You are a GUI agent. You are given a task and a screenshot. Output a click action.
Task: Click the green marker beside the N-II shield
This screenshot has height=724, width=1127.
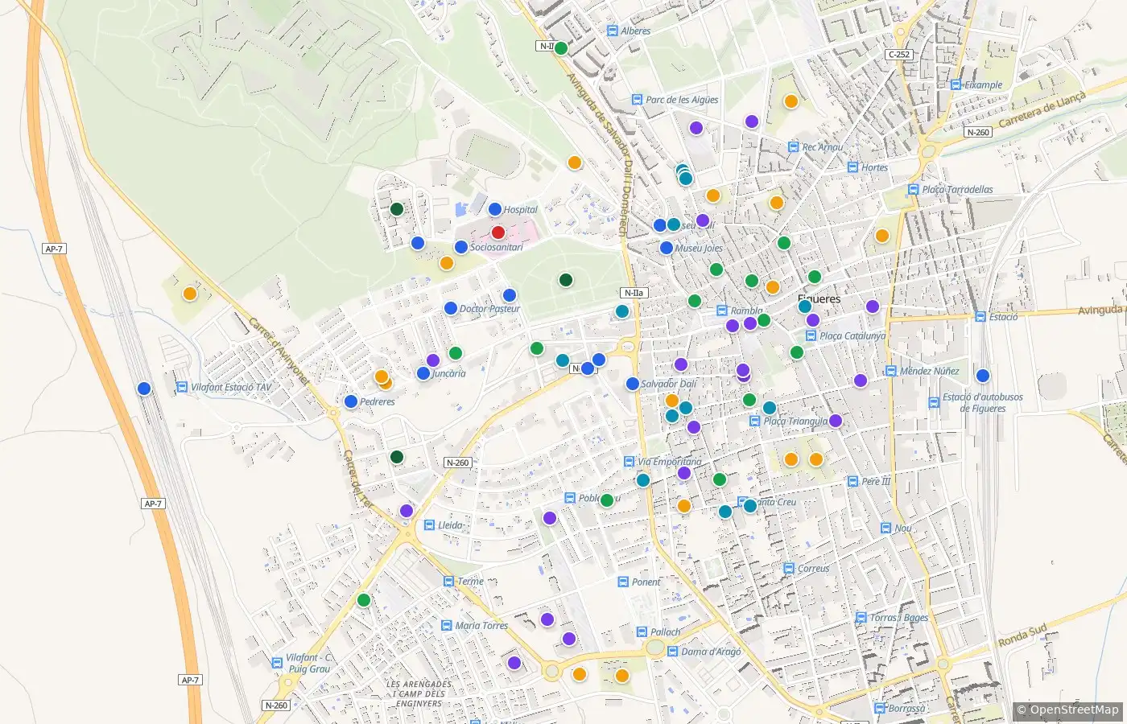tap(561, 48)
